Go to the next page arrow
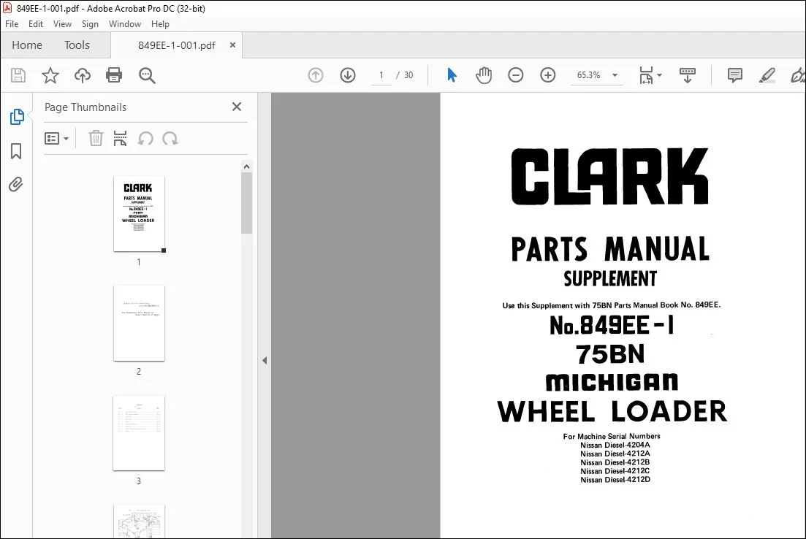The image size is (806, 539). click(x=348, y=75)
